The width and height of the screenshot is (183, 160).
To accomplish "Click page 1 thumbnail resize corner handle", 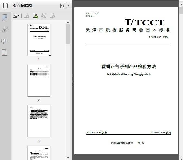I will [50, 55].
